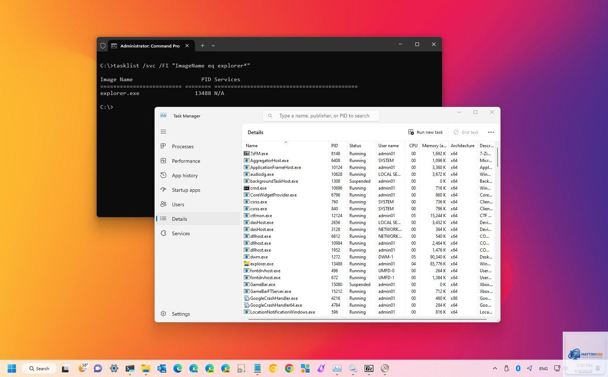Viewport: 608px width, 377px height.
Task: Select the 7zFM.exe process row
Action: 369,154
